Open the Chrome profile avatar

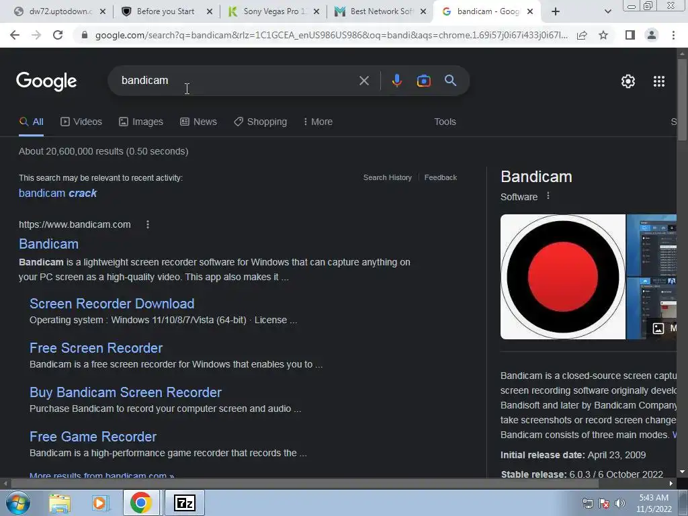click(x=652, y=35)
